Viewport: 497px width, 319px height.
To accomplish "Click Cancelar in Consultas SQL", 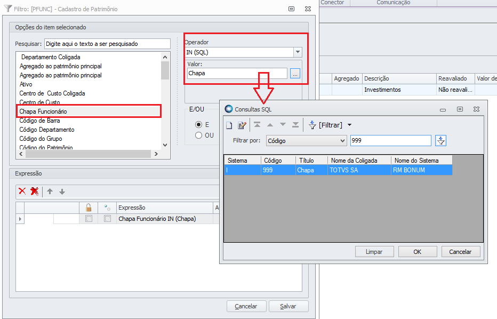I will pos(461,252).
